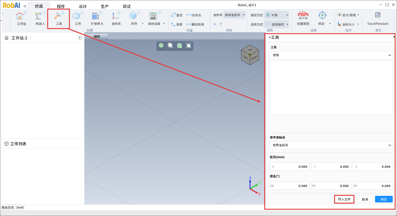
Task: Open the 坐标大小 axis size dropdown
Action: [x=348, y=24]
